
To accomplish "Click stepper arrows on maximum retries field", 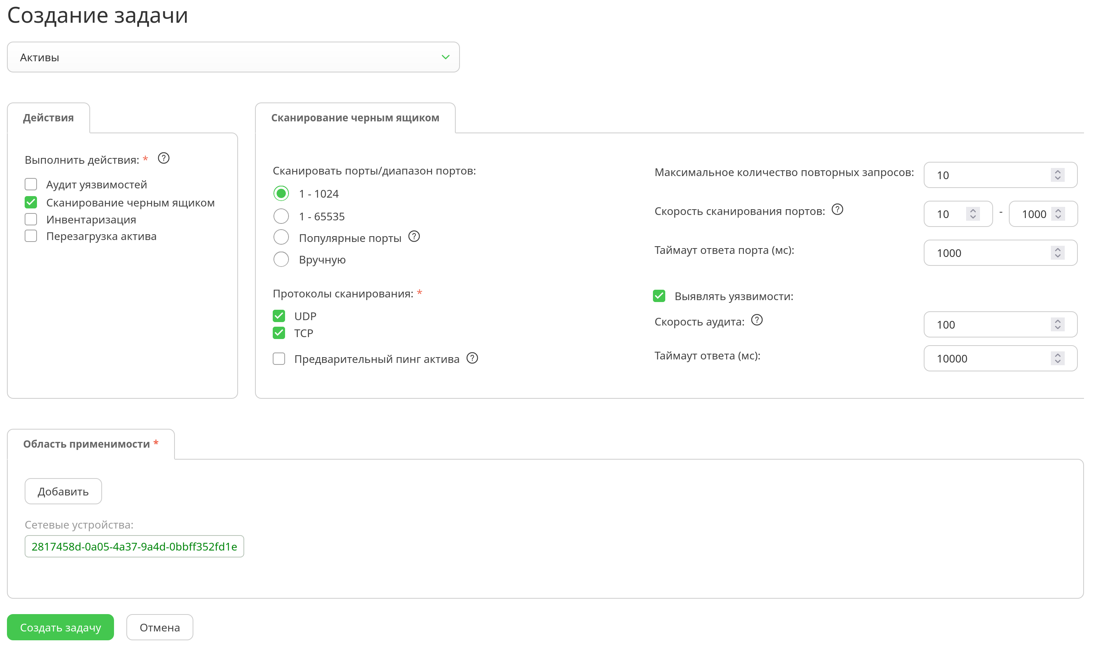I will 1057,175.
